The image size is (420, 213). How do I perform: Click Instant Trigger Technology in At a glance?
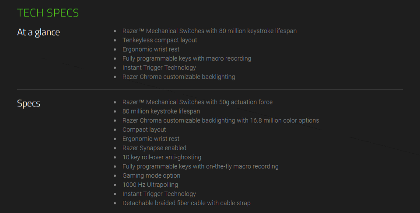[x=159, y=68]
